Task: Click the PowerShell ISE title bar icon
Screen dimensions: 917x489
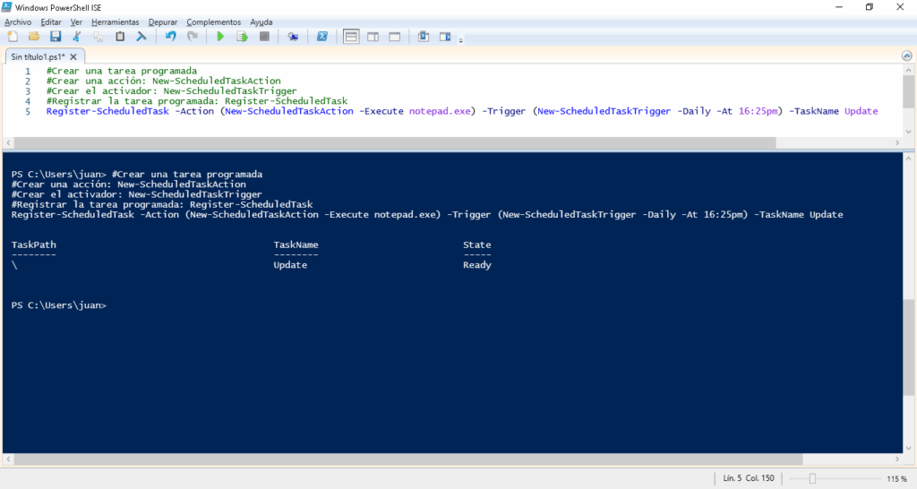Action: (6, 7)
